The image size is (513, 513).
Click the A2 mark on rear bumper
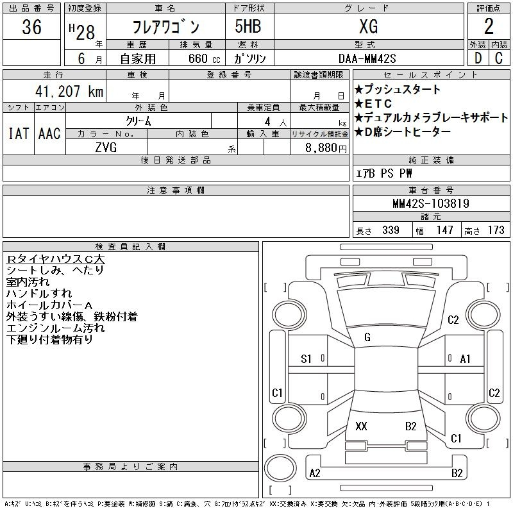pyautogui.click(x=315, y=473)
